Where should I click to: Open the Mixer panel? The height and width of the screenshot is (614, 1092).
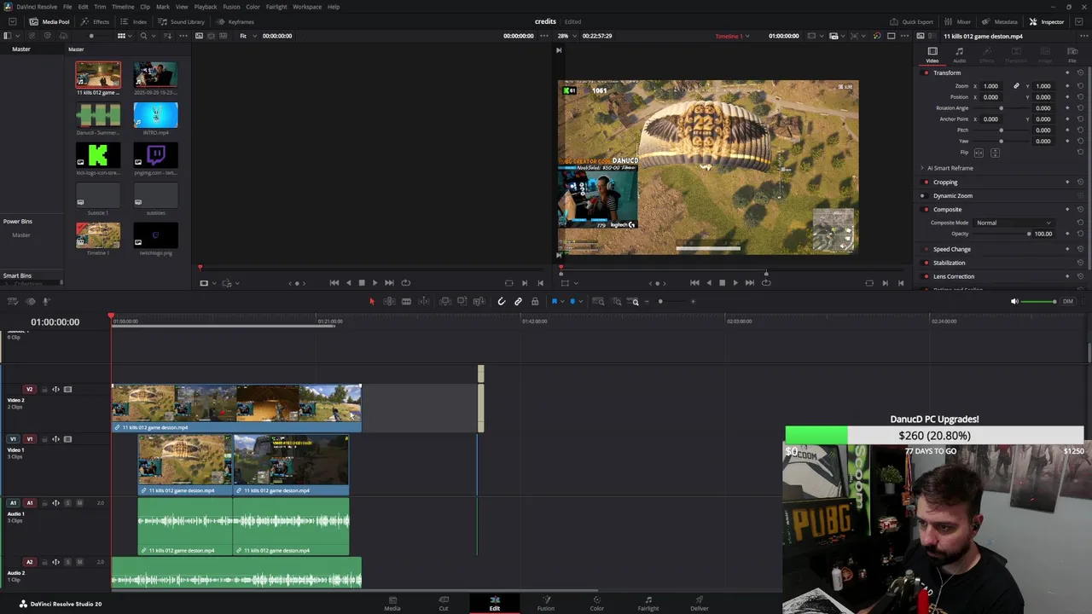959,22
